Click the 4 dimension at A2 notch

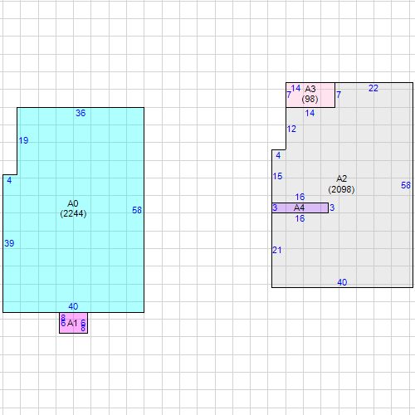[x=278, y=155]
